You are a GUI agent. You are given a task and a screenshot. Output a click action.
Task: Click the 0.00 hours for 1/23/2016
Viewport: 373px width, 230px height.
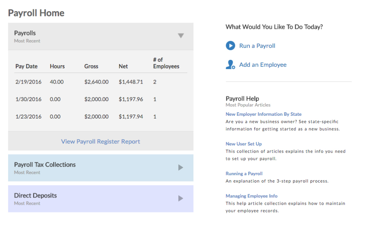coord(55,117)
